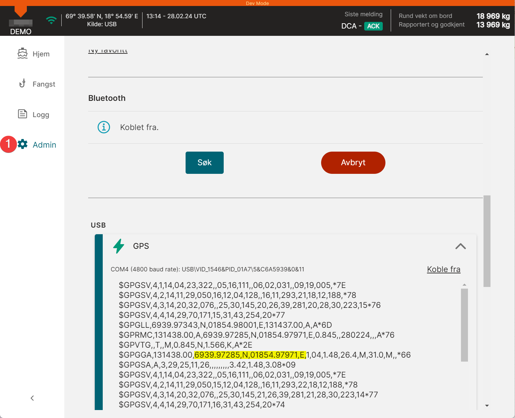This screenshot has width=515, height=418.
Task: Click the Koblet fra. status text
Action: pos(139,127)
